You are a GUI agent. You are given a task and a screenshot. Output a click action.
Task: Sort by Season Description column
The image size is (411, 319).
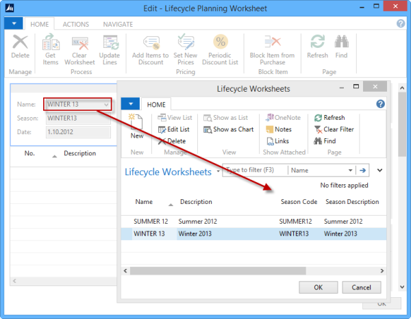click(352, 202)
